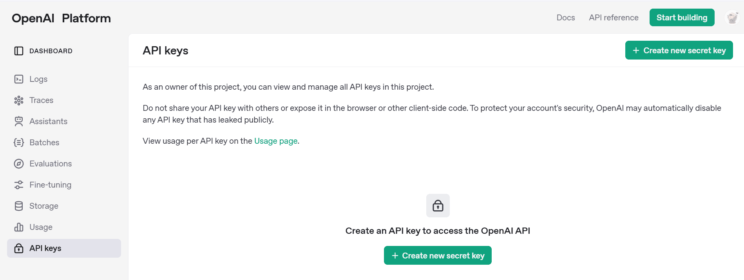Click the dashboard sidebar panel icon
Screen dimensions: 744x280
(19, 51)
